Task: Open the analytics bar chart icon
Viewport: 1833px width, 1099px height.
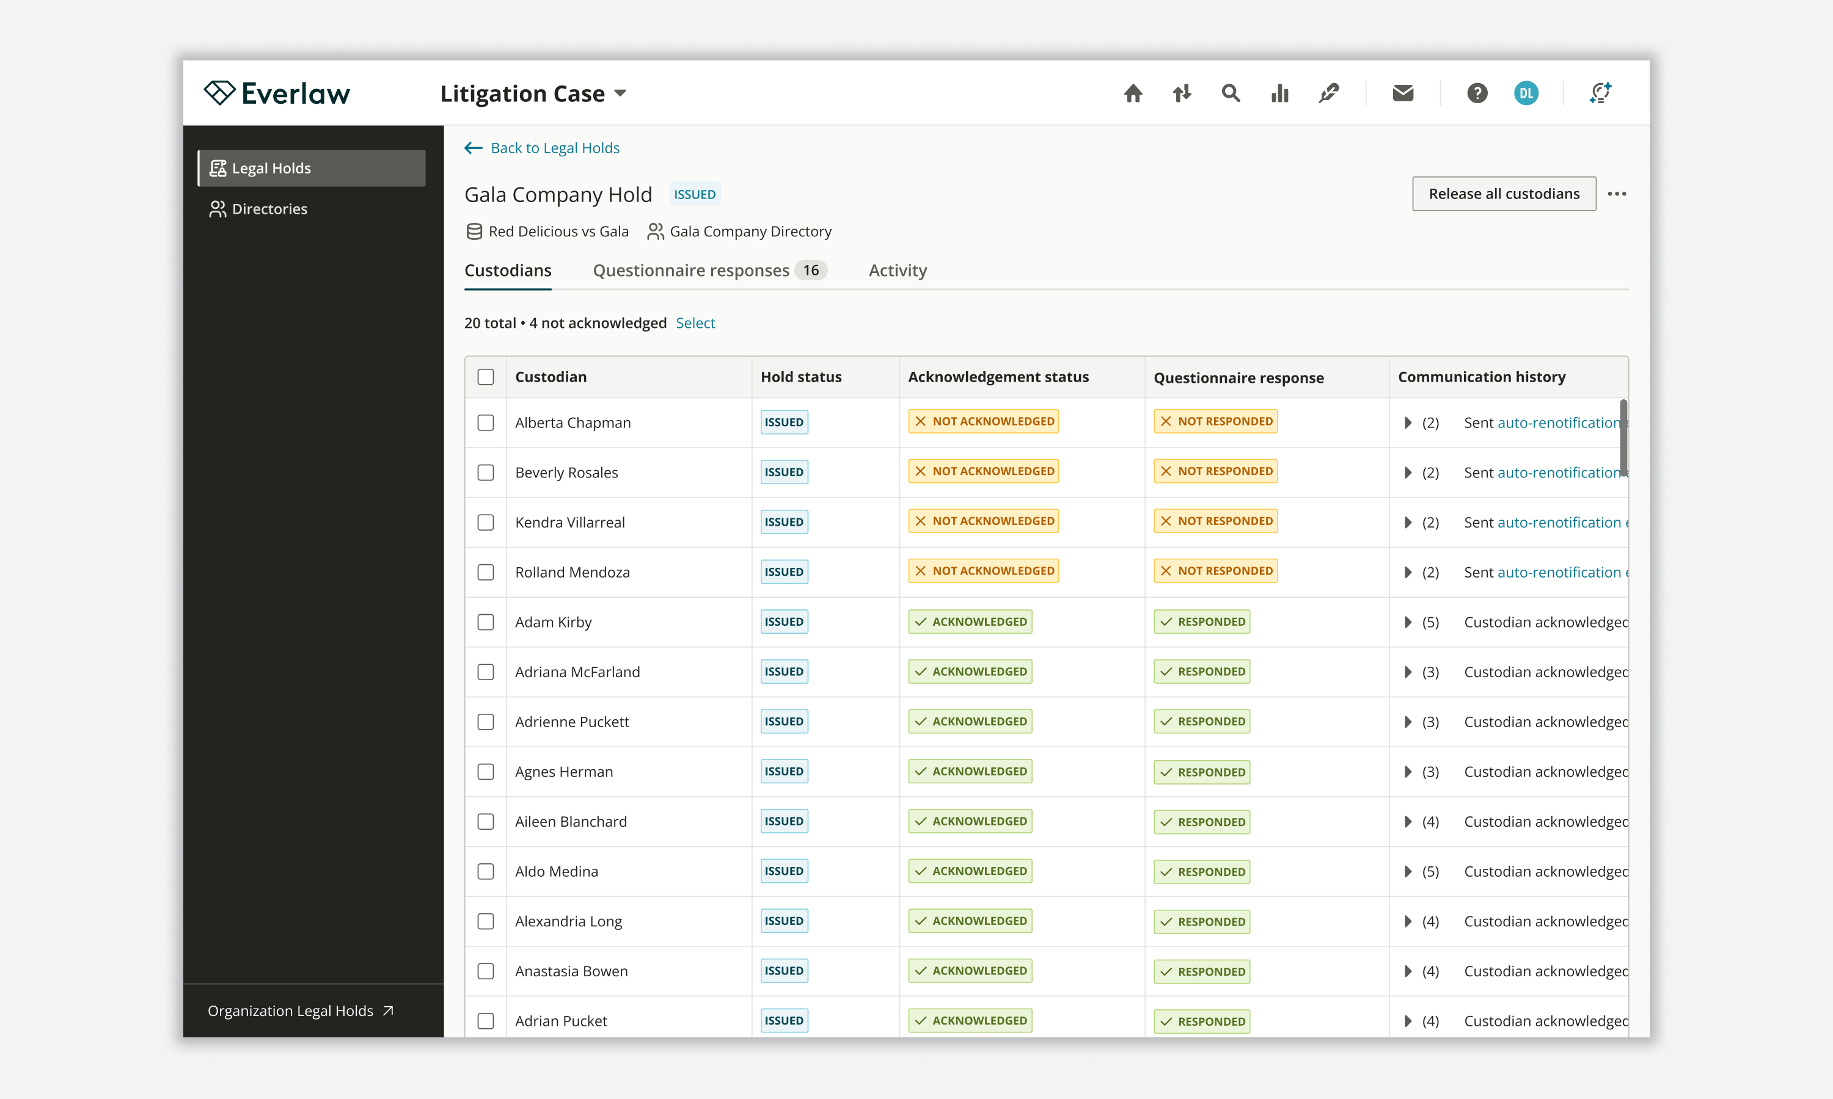Action: click(1279, 93)
